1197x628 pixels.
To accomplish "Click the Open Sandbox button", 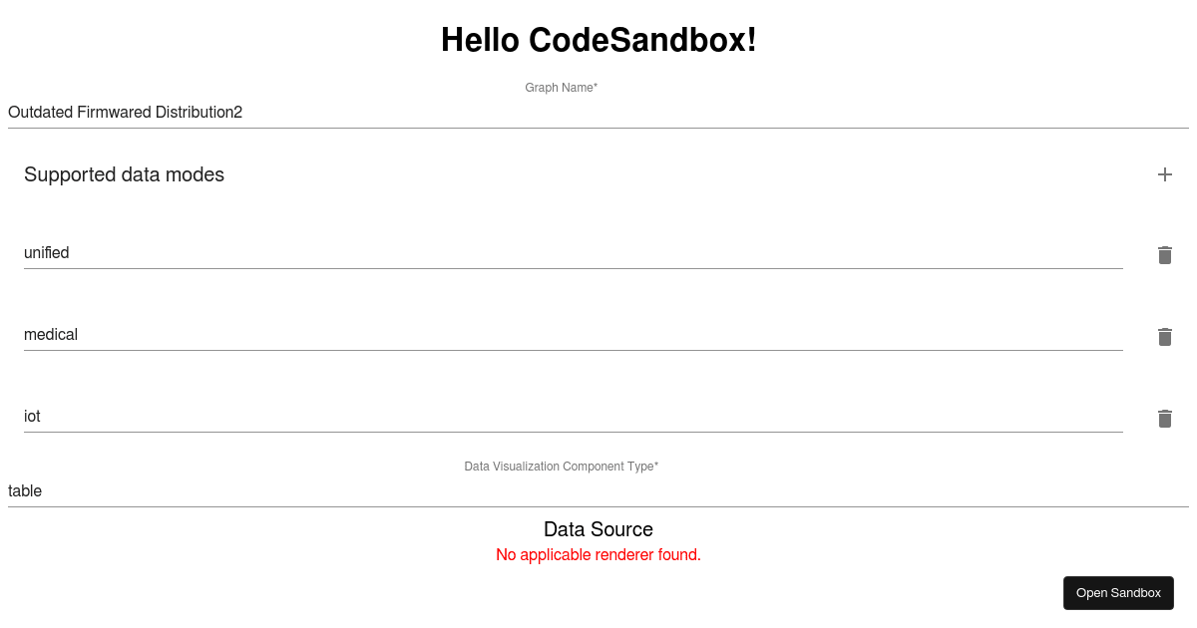I will (x=1118, y=592).
